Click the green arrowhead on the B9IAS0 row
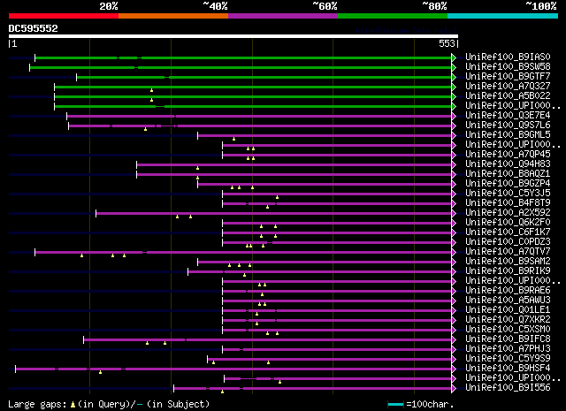The width and height of the screenshot is (566, 411). click(454, 57)
